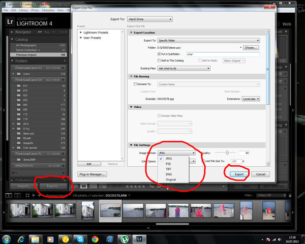Click Export button in dialog
The width and height of the screenshot is (305, 244).
239,174
